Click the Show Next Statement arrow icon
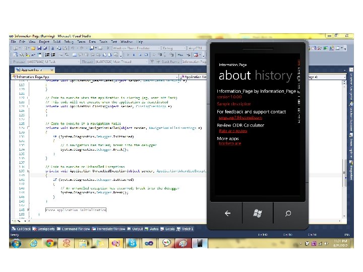Viewport: 363px width, 272px height. point(154,55)
